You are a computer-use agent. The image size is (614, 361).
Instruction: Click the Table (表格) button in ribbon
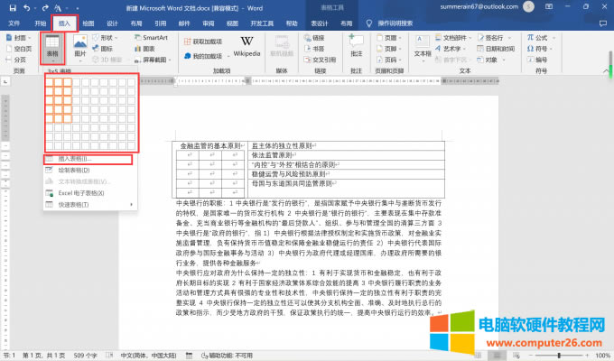coord(52,49)
